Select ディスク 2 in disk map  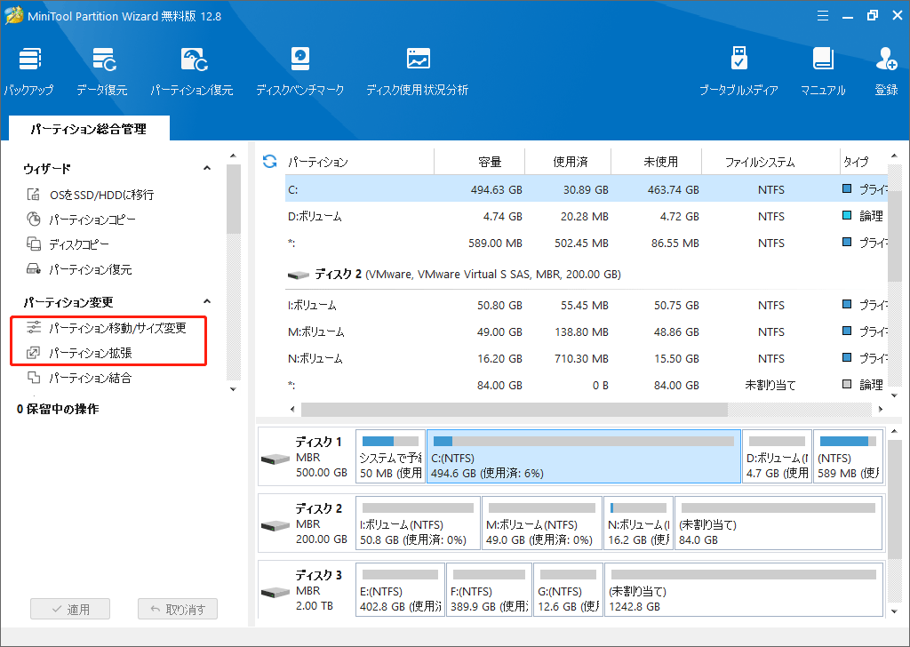[x=307, y=524]
